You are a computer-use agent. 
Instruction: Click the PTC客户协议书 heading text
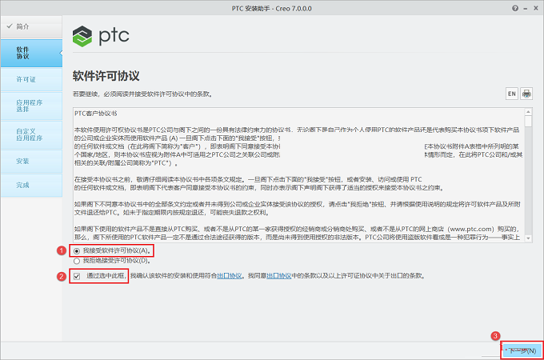click(x=96, y=114)
